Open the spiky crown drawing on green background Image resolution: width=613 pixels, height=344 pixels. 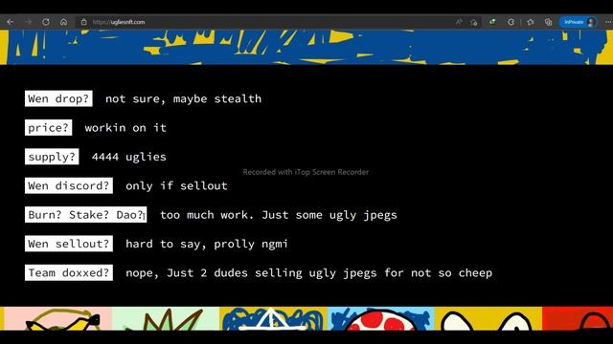coord(166,318)
